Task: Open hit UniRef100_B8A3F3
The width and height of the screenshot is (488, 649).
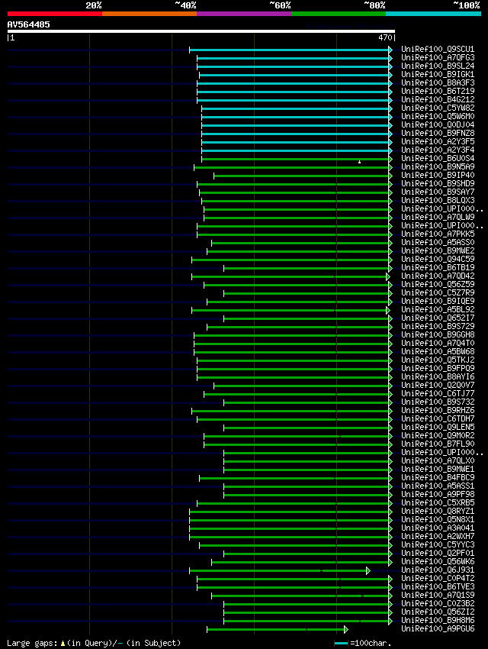Action: [438, 82]
